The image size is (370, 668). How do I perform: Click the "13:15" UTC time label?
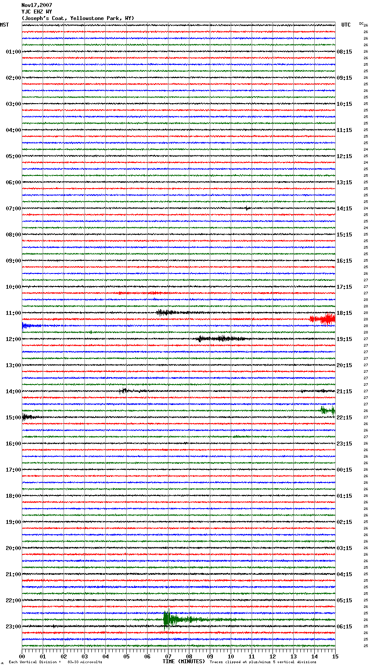344,182
